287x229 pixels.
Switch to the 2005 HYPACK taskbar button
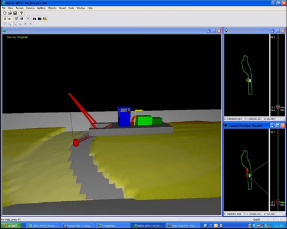click(x=42, y=225)
